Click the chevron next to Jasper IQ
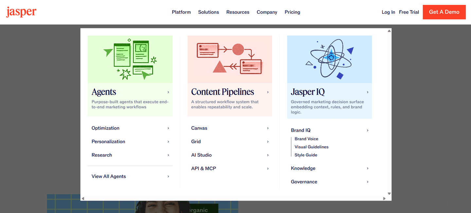Image resolution: width=471 pixels, height=213 pixels. (x=367, y=92)
